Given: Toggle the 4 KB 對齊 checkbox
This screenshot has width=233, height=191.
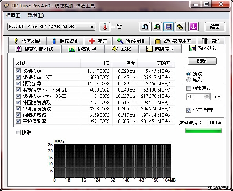Looking at the screenshot, I should 189,110.
